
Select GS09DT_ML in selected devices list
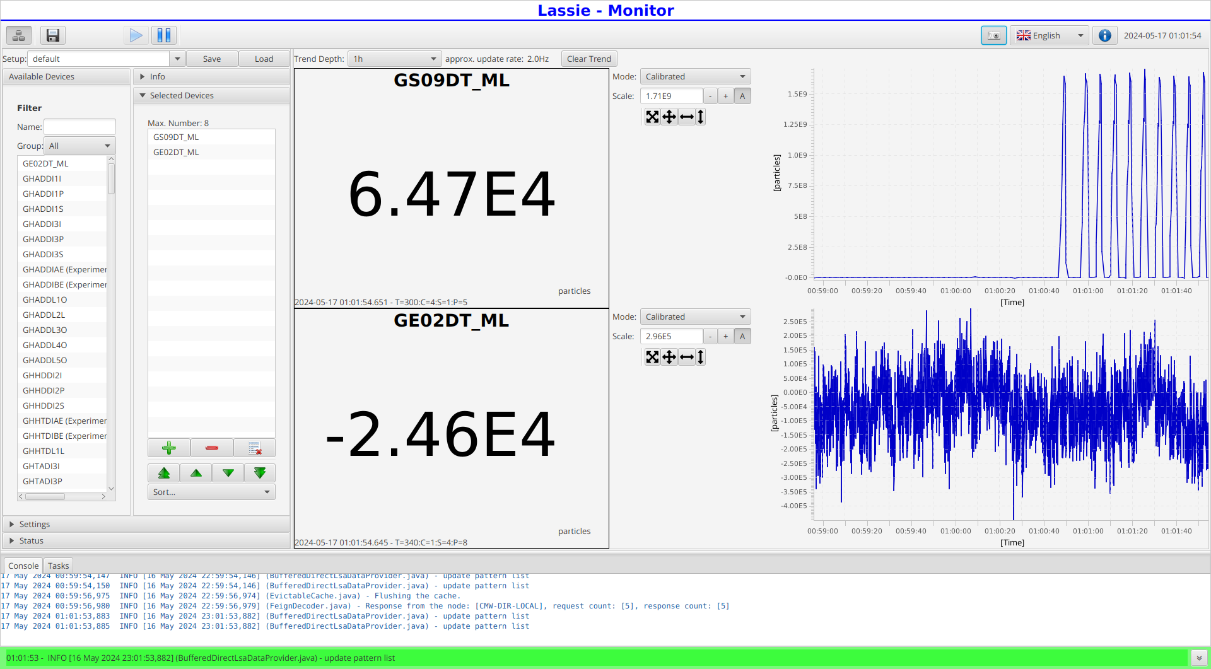pos(211,137)
